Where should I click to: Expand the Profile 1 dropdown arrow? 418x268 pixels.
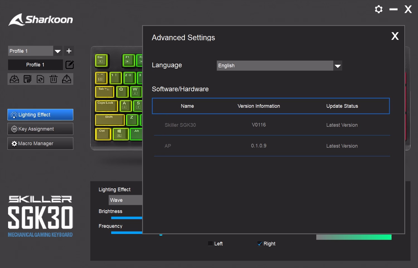click(x=58, y=51)
